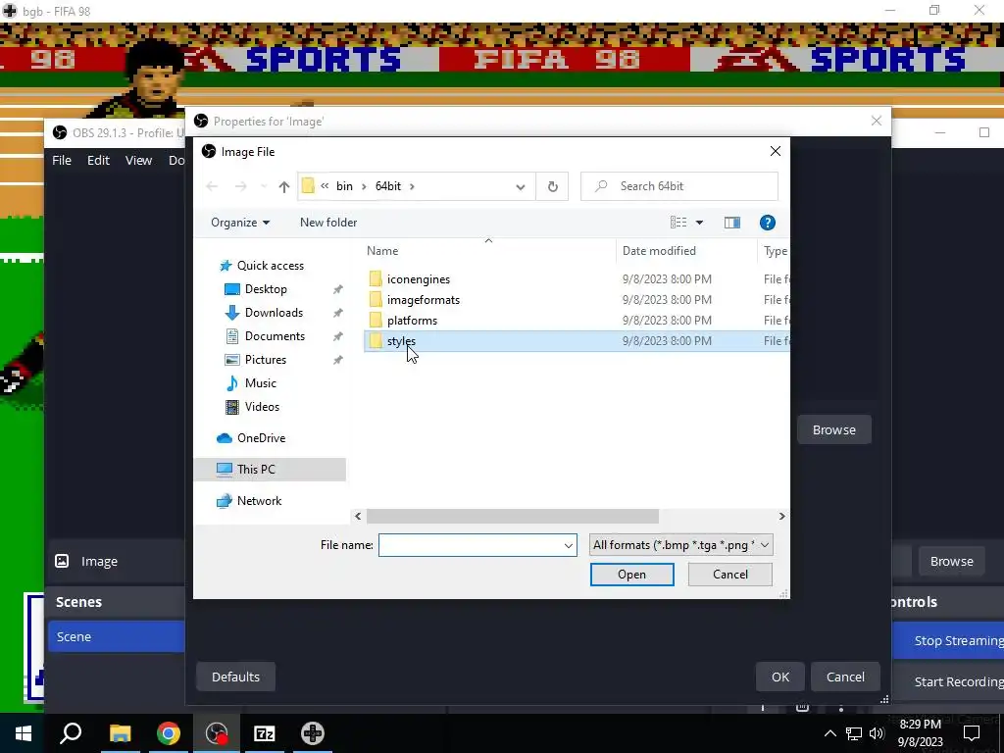Click Cancel in Properties for Image

point(845,677)
